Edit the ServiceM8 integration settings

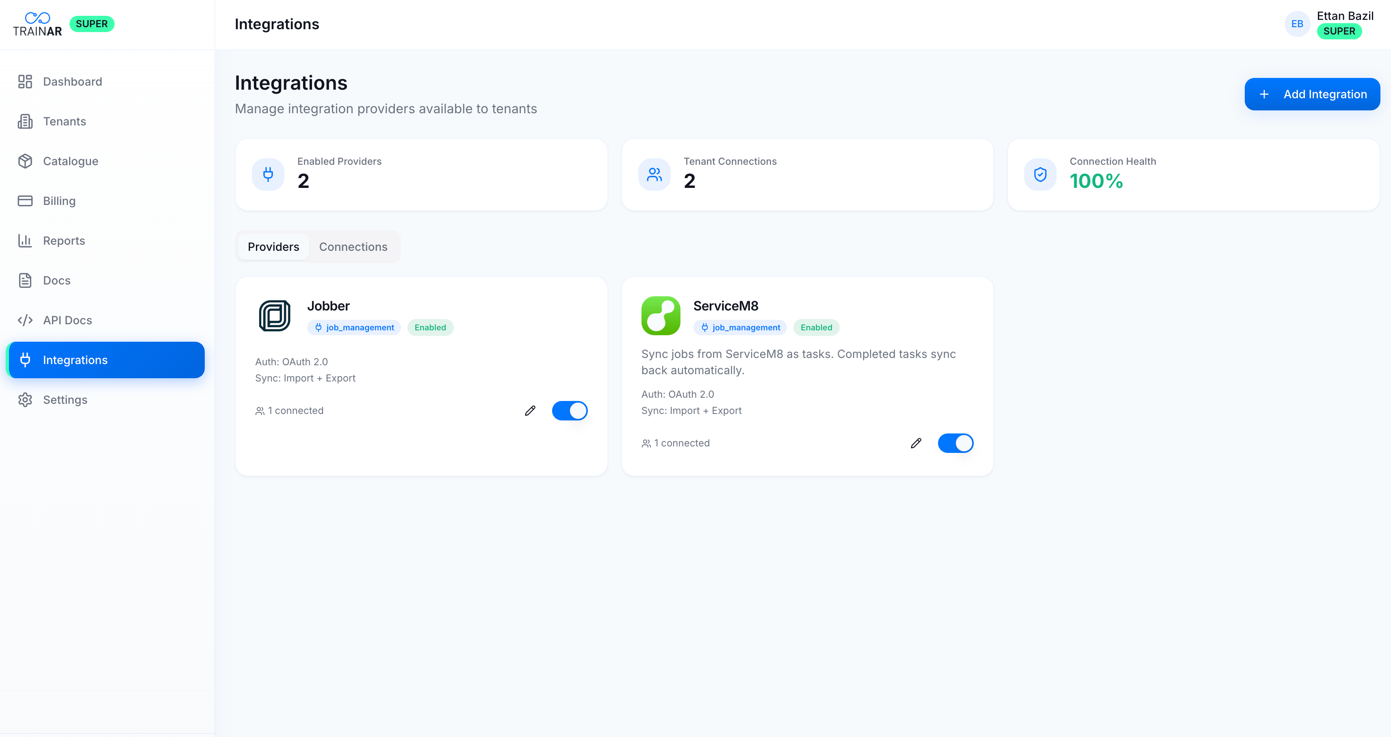click(x=916, y=443)
